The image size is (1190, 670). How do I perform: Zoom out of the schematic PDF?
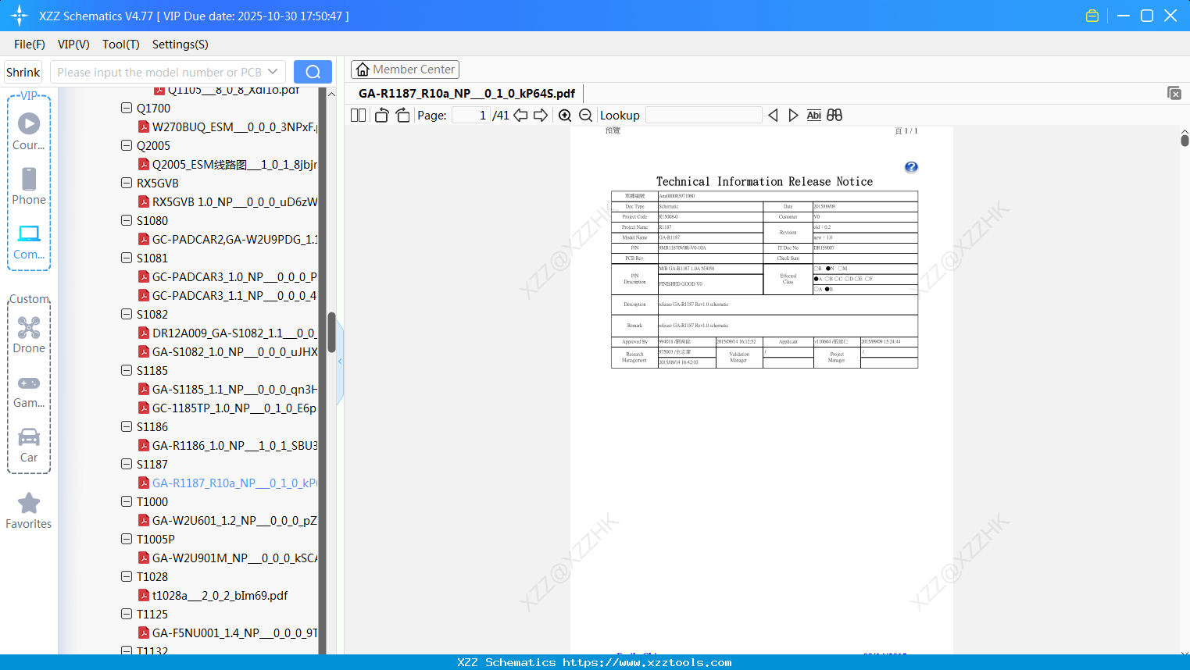click(x=585, y=116)
